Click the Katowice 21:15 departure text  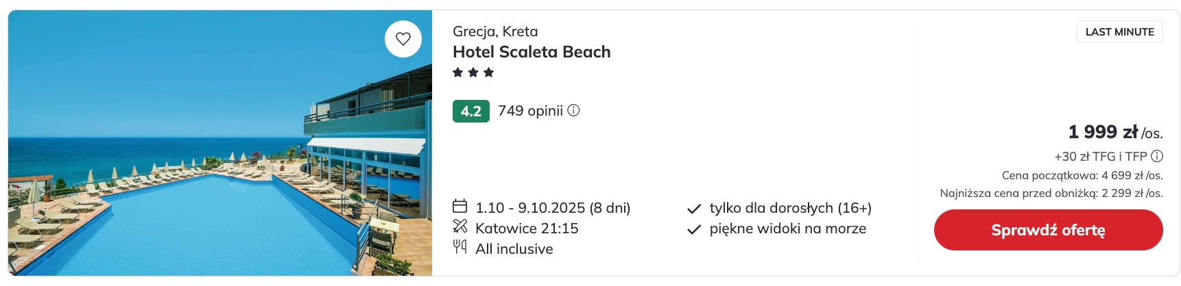[x=527, y=228]
